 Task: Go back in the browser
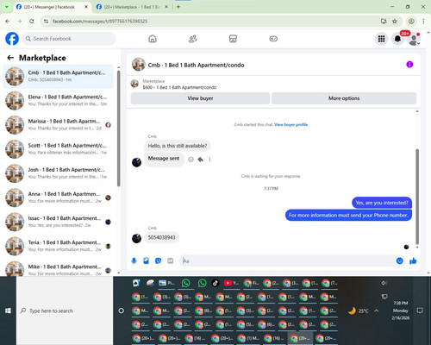pos(8,22)
